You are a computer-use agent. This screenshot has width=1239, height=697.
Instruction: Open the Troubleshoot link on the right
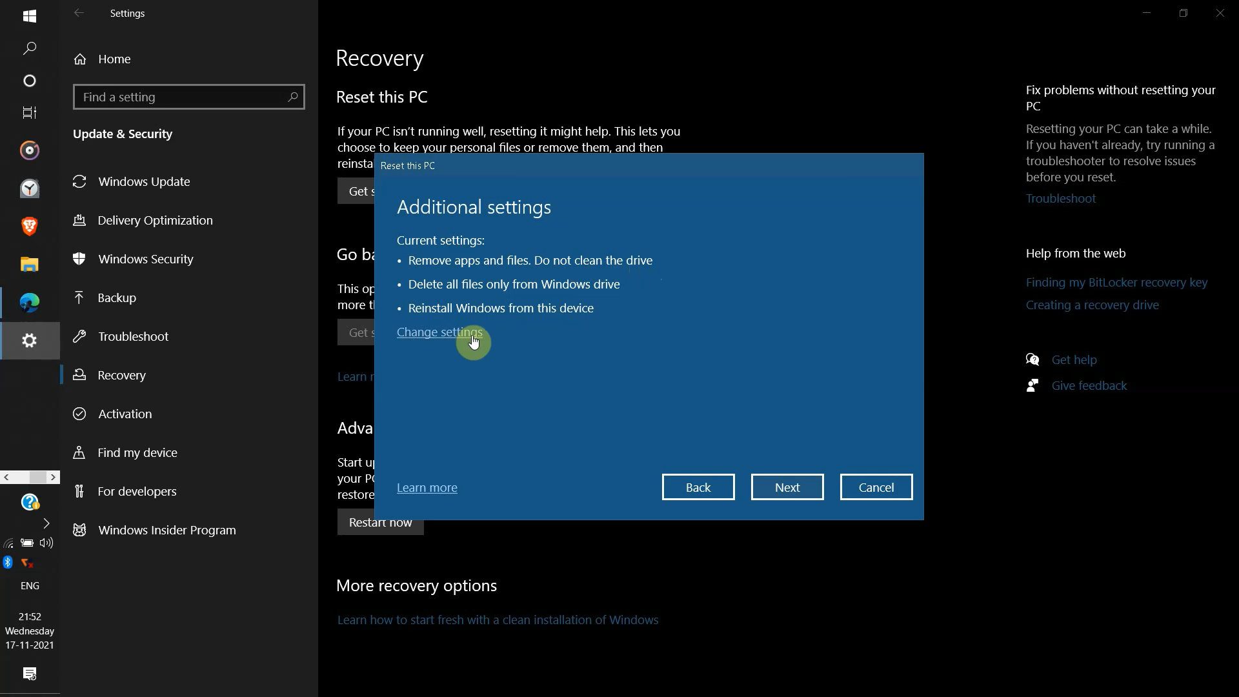tap(1060, 198)
